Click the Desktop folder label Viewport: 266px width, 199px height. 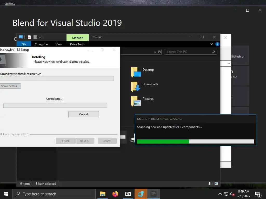tap(148, 69)
